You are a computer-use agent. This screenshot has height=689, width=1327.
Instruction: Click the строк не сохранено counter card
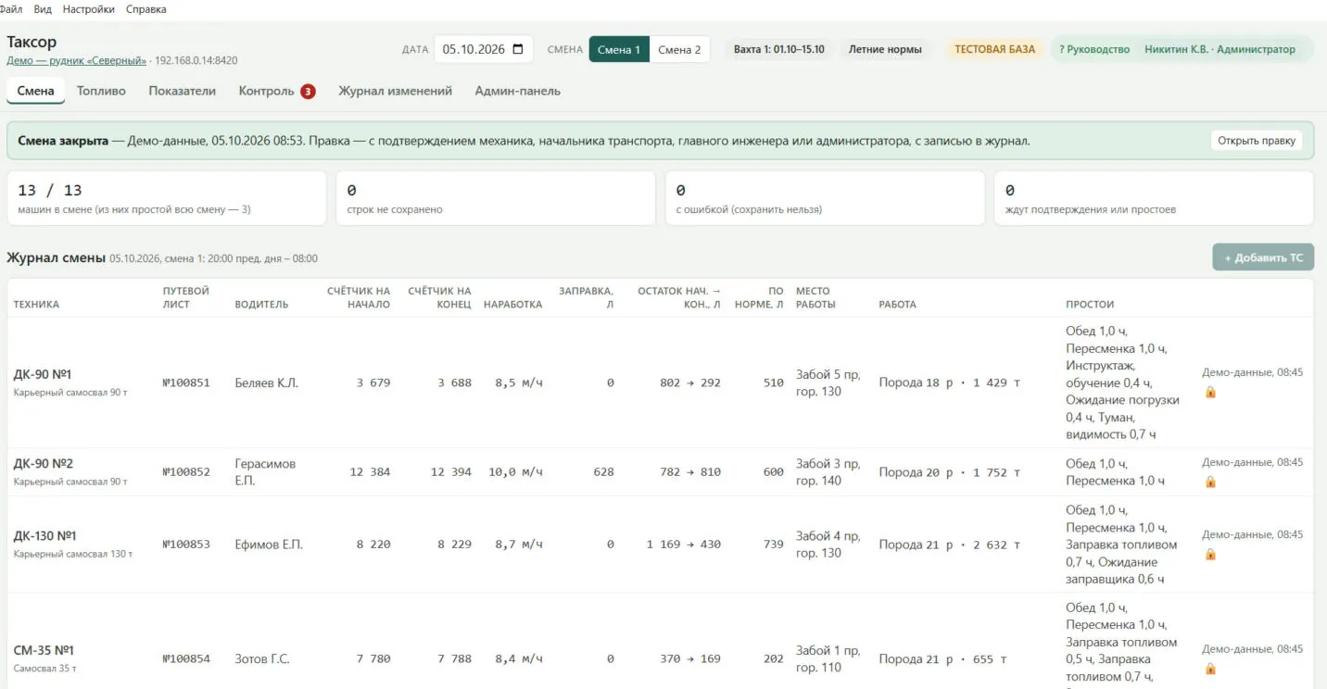tap(496, 198)
